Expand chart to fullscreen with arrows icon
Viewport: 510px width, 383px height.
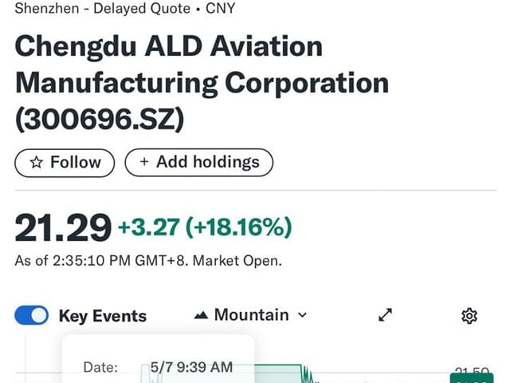coord(386,315)
